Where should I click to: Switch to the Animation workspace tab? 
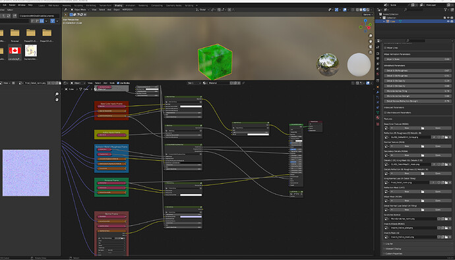click(x=130, y=5)
